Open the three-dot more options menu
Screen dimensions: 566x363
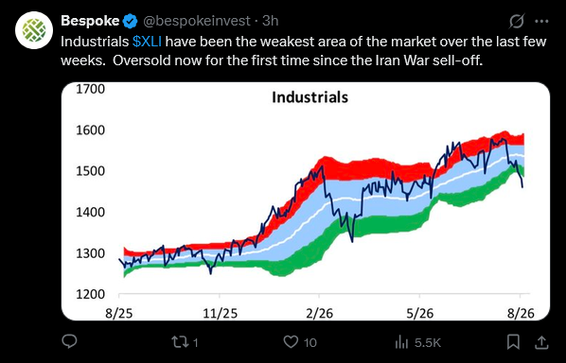(541, 21)
